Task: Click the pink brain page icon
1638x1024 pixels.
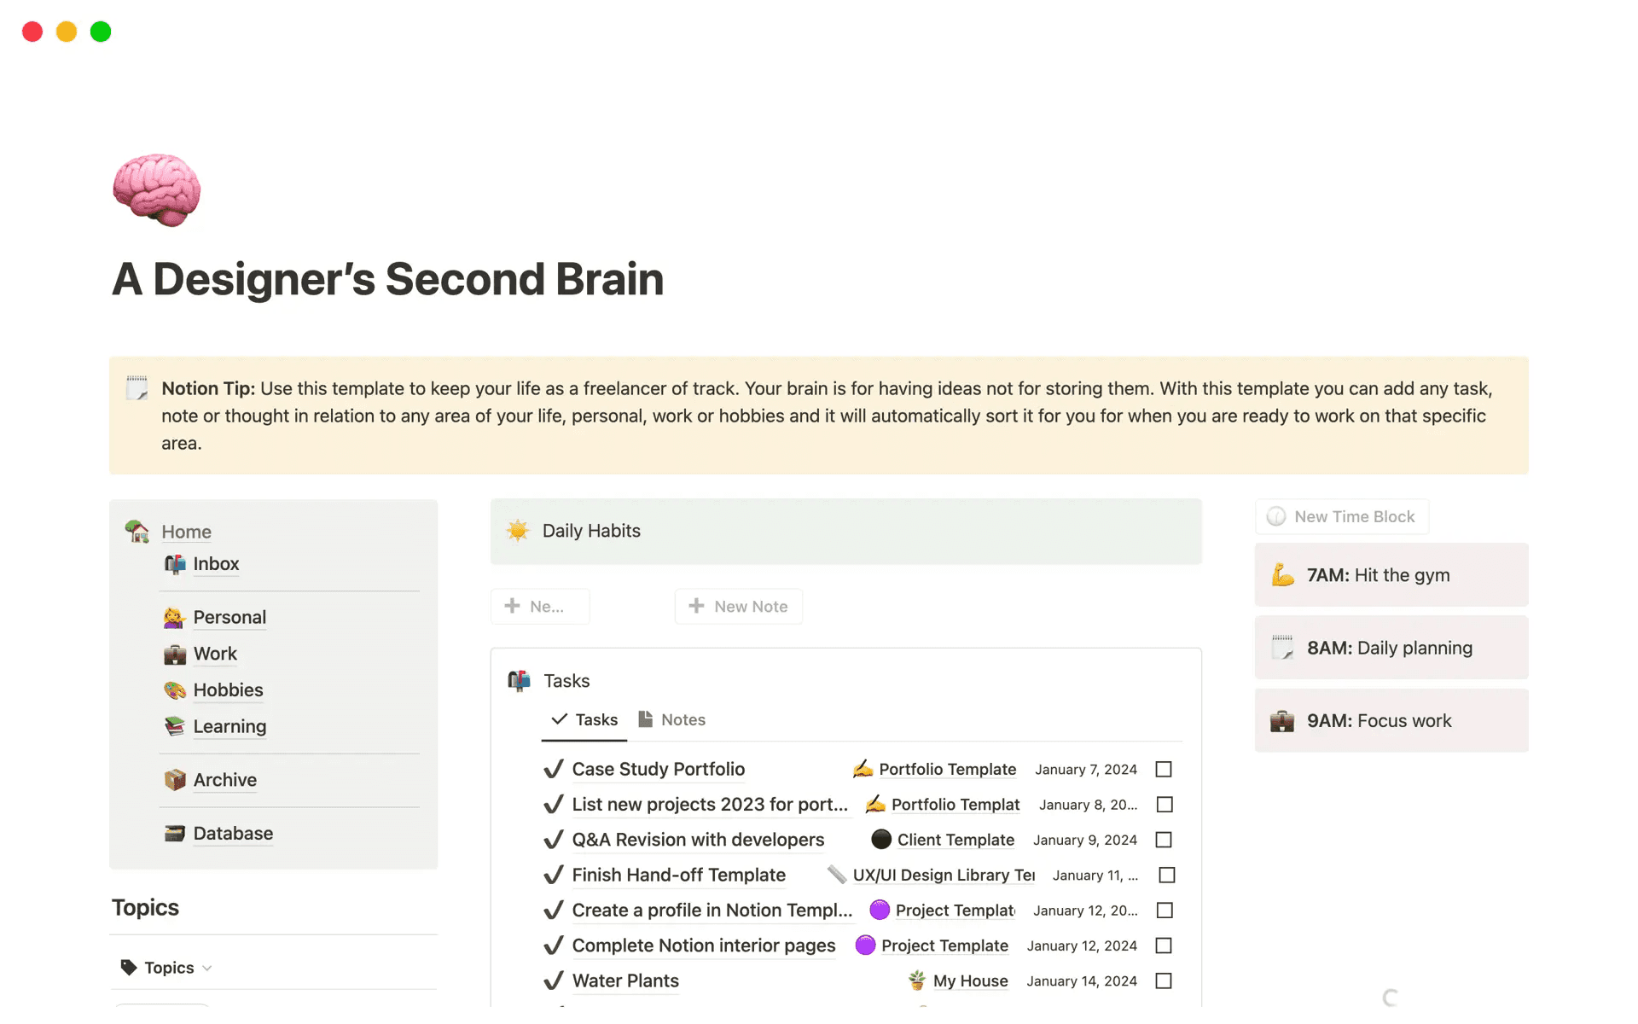Action: (157, 189)
